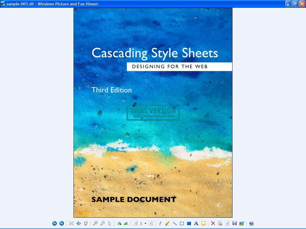306x229 pixels.
Task: Click the displayed book cover image
Action: [x=153, y=112]
